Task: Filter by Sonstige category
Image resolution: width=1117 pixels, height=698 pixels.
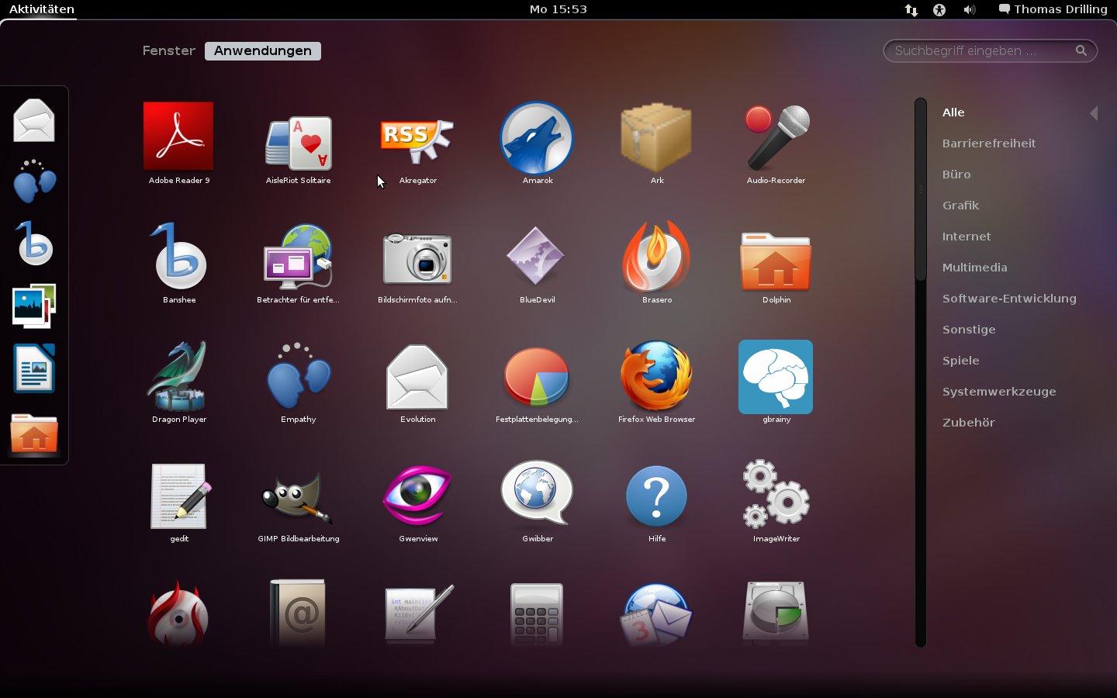Action: 969,330
